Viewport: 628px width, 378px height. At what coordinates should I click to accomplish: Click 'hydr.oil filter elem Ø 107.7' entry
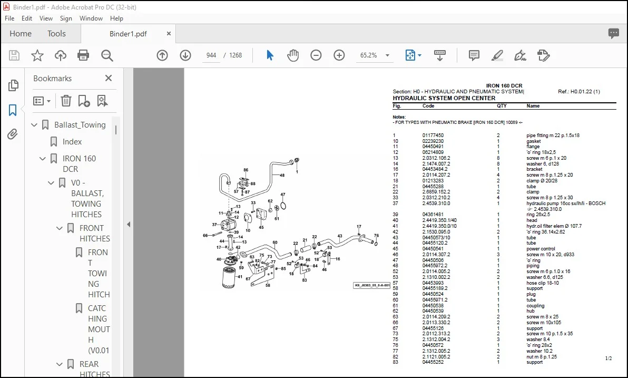click(x=554, y=226)
